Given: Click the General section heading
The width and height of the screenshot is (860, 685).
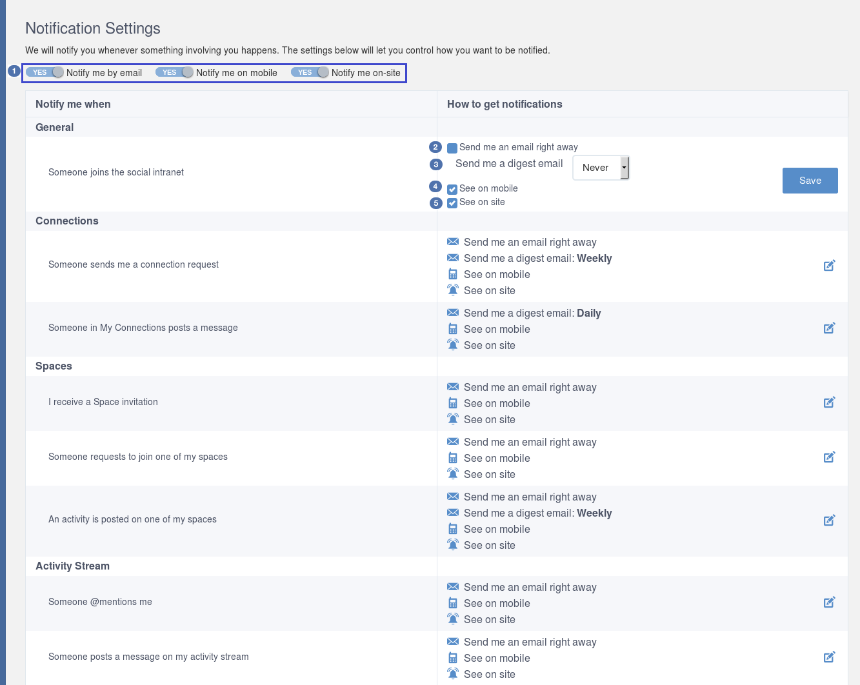Looking at the screenshot, I should click(55, 127).
